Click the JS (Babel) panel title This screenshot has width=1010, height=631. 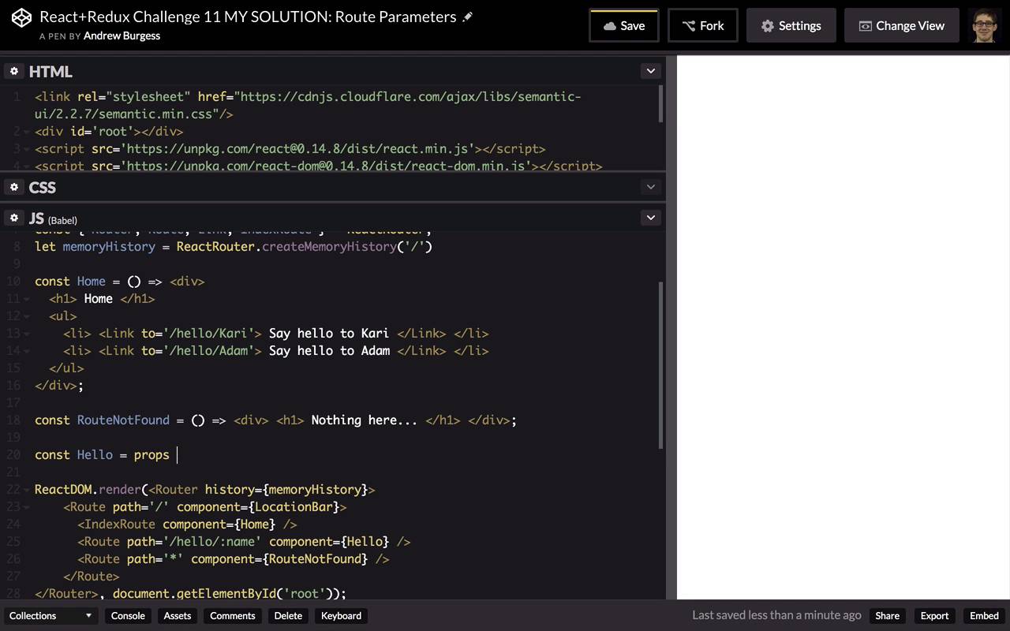[x=53, y=218]
